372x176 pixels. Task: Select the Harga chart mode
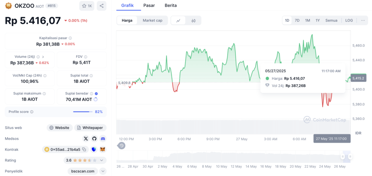[127, 20]
